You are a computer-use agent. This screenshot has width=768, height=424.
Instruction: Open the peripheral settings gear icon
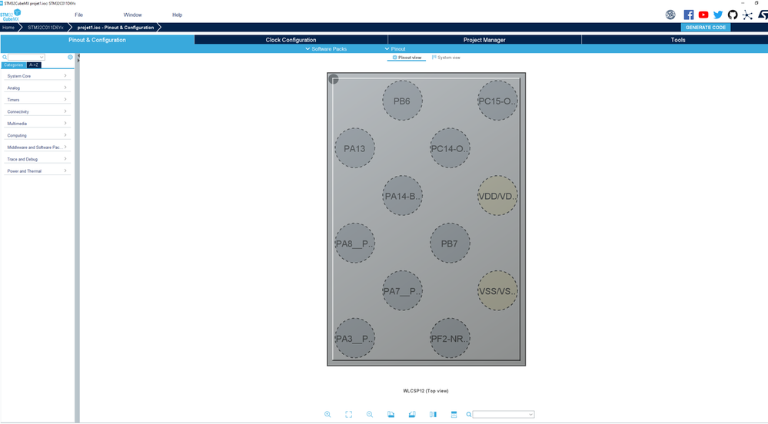point(70,58)
